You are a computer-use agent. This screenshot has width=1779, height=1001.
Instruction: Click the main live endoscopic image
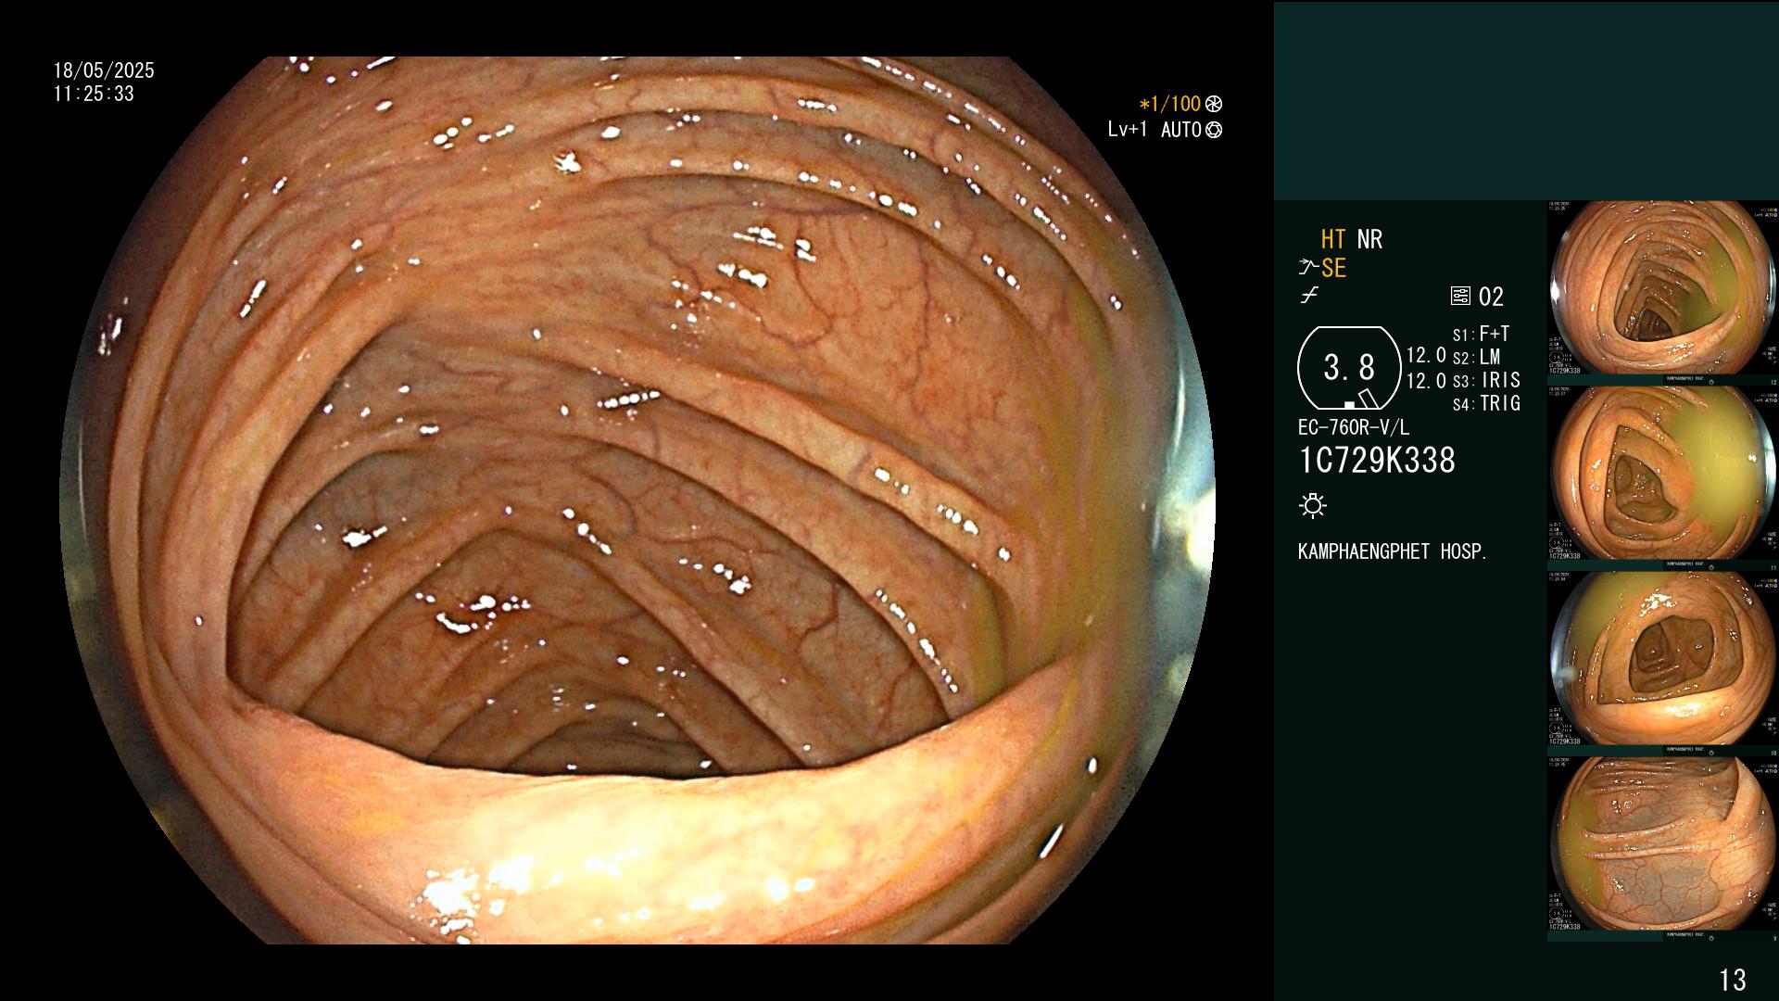point(637,500)
